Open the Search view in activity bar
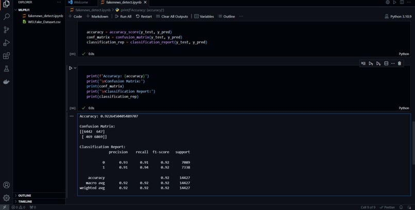This screenshot has width=415, height=210. (x=6, y=17)
